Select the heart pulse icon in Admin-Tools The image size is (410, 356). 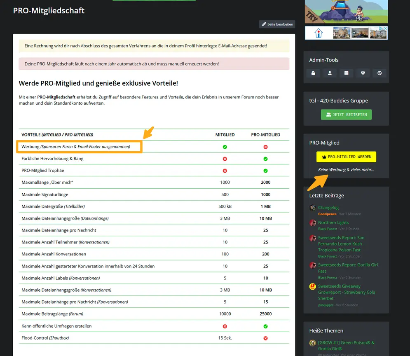pos(363,73)
